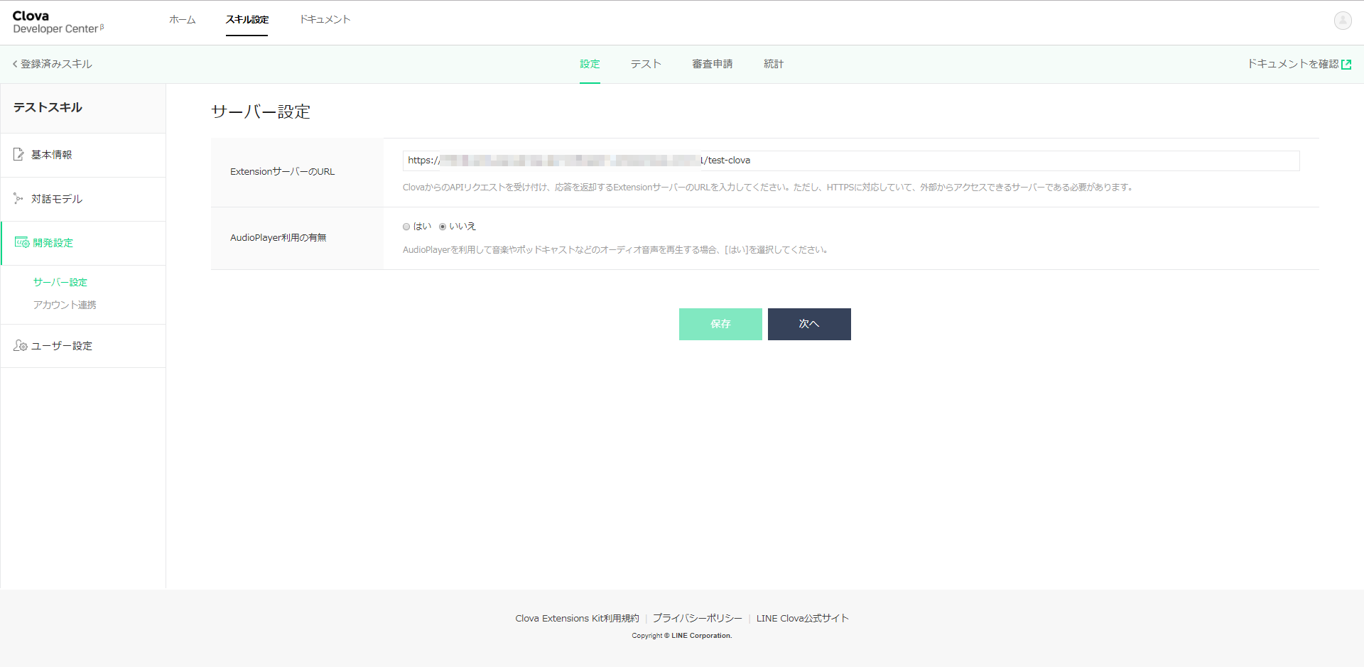
Task: Click the Copyright LINE Corporation footer text
Action: (x=682, y=636)
